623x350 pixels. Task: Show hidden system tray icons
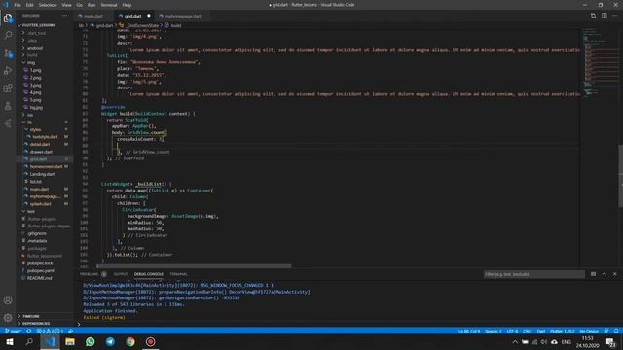[515, 341]
